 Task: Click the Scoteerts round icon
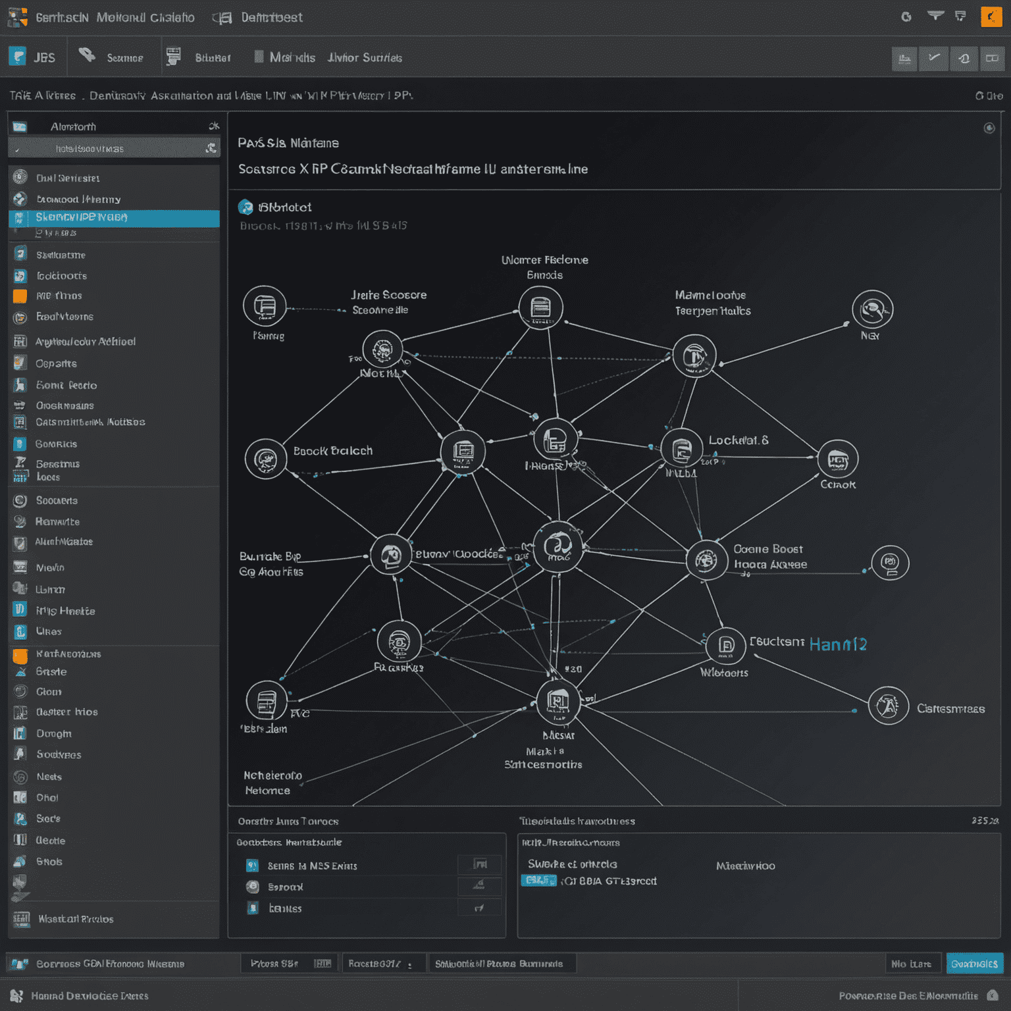(20, 500)
